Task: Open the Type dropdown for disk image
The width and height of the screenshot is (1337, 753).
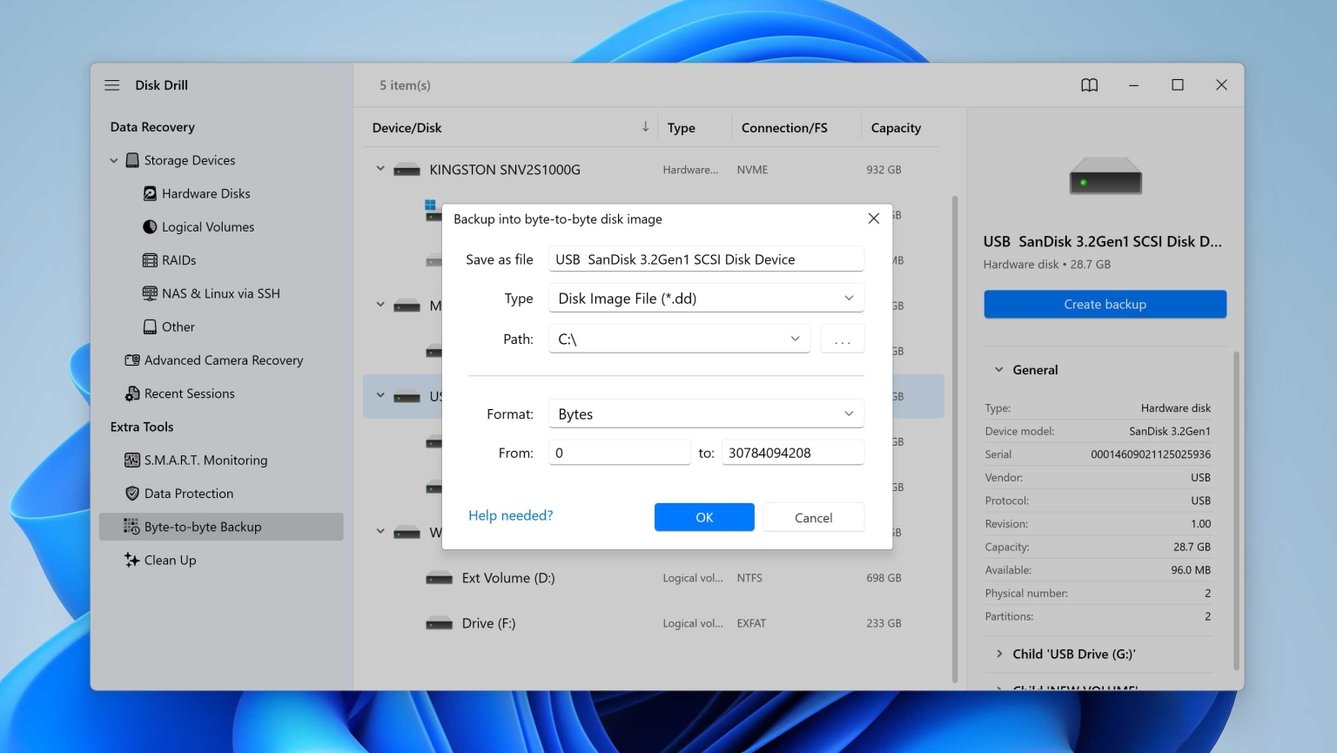Action: click(706, 299)
